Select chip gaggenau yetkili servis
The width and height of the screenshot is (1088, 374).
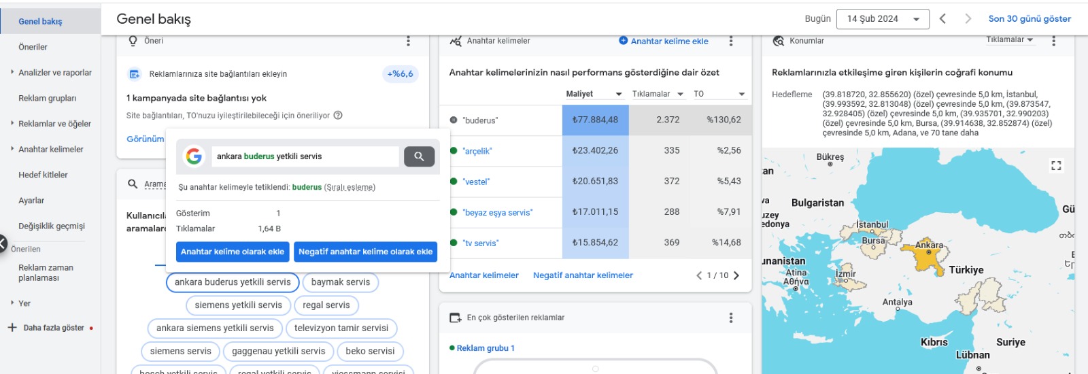click(279, 352)
